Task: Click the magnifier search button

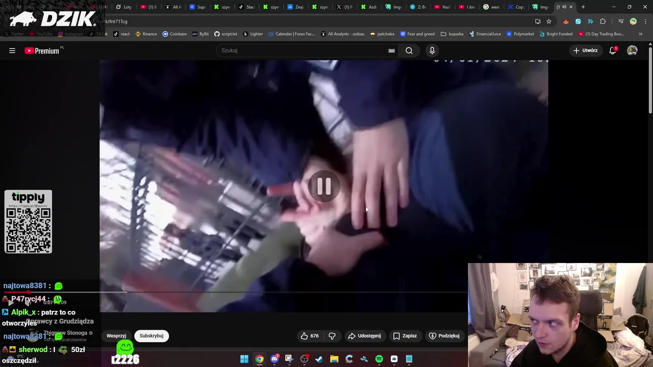Action: click(x=409, y=50)
